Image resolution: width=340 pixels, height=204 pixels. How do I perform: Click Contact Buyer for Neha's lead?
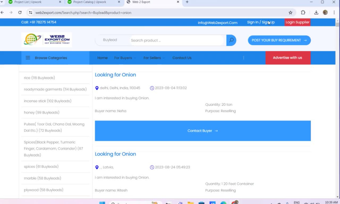point(203,131)
